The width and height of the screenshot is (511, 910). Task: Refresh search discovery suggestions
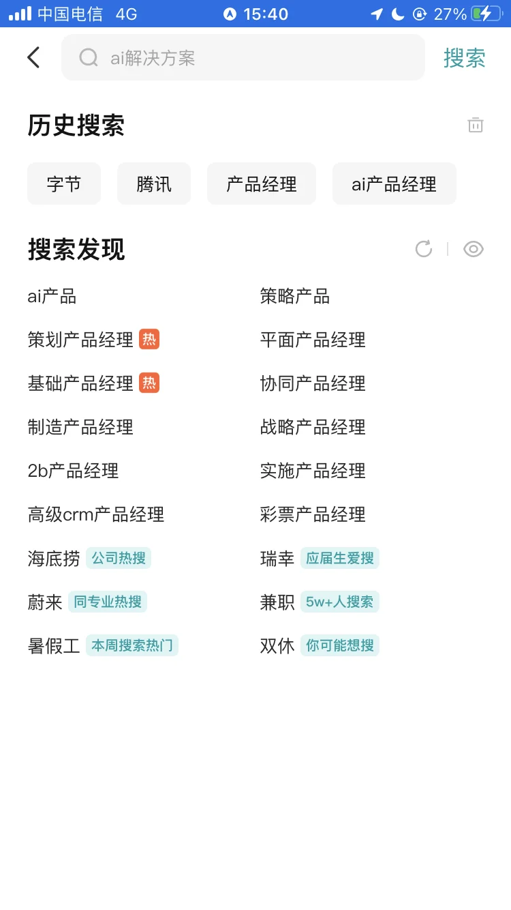(424, 249)
